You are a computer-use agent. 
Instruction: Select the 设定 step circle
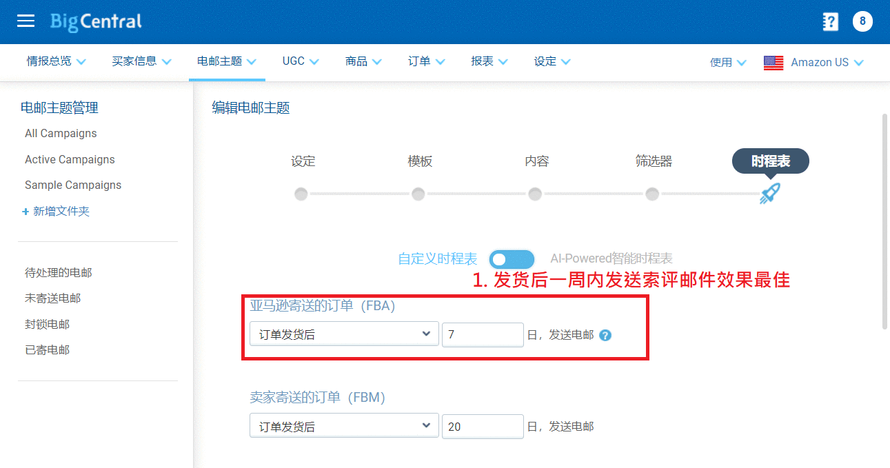point(301,194)
